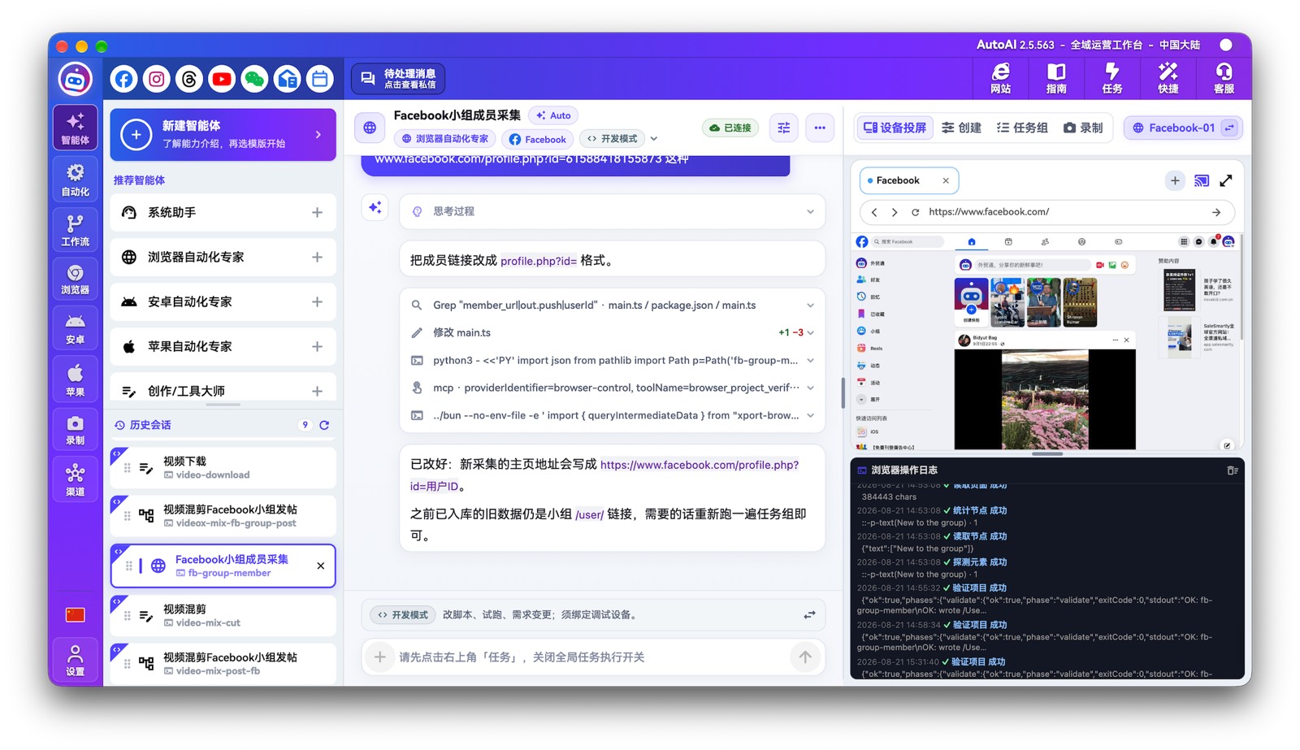This screenshot has height=750, width=1300.
Task: Refresh the 历史会话 history list
Action: coord(324,425)
